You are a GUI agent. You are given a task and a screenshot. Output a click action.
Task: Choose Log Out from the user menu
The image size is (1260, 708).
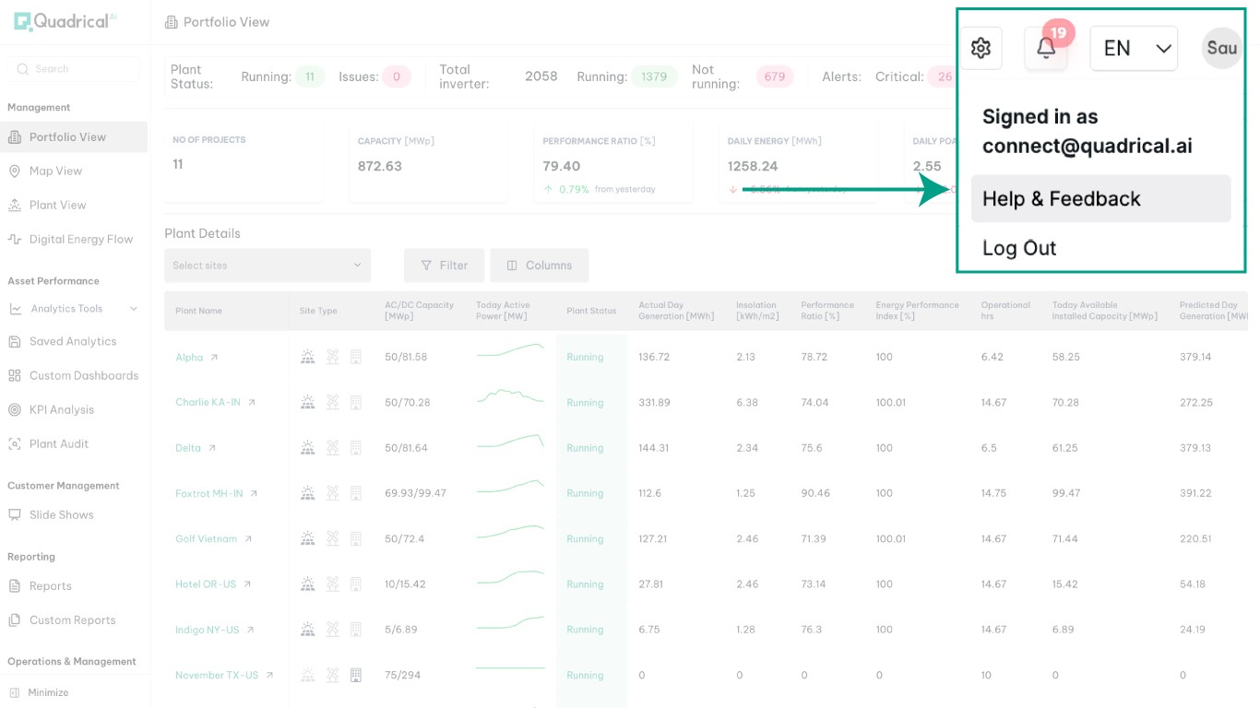(x=1019, y=248)
